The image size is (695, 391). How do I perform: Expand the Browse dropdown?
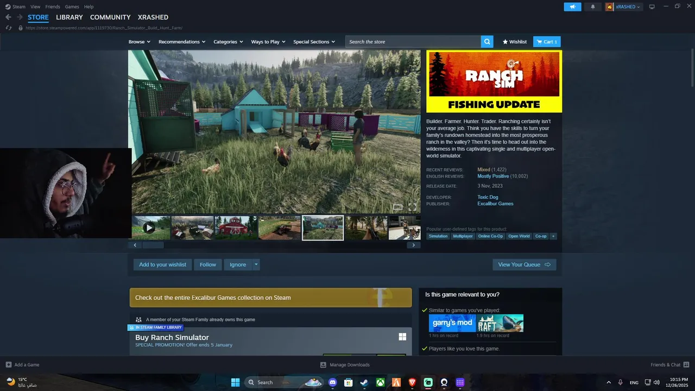point(140,42)
